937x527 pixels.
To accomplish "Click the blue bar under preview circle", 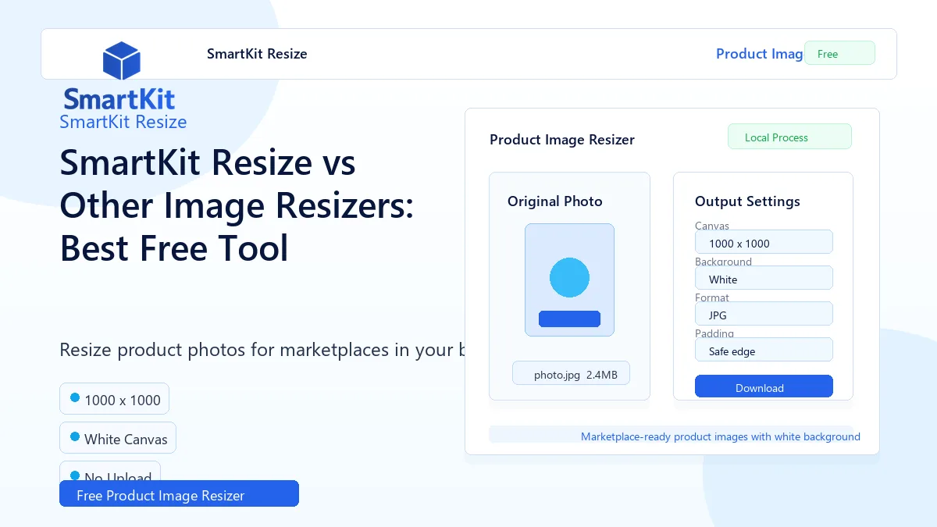I will (x=569, y=319).
